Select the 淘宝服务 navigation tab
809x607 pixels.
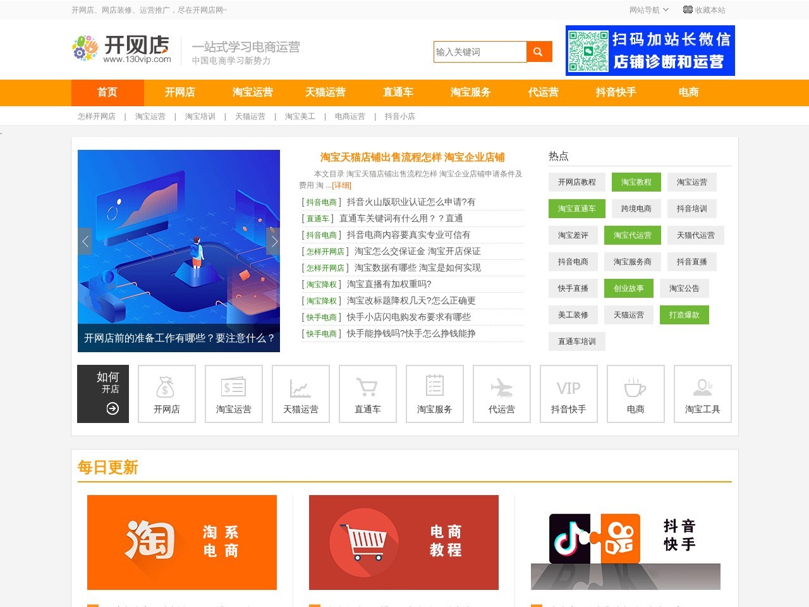pos(471,92)
